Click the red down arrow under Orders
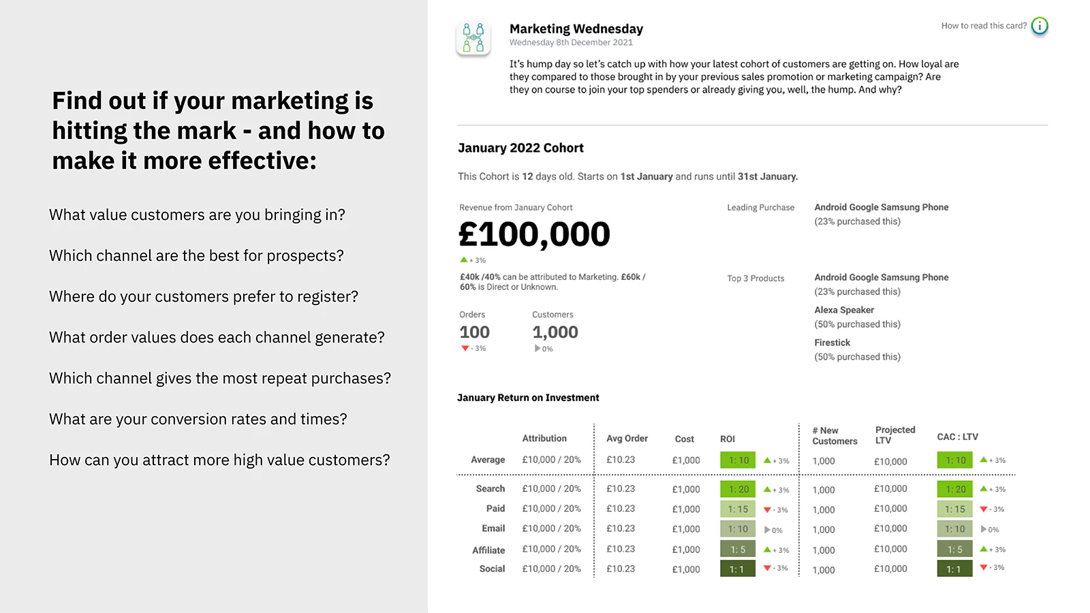Screen dimensions: 1090x613 point(465,348)
